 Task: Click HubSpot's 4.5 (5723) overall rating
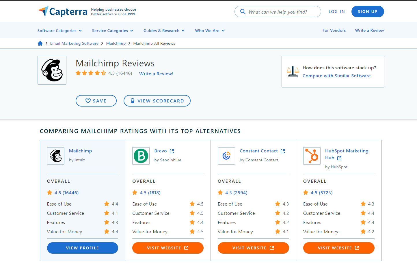[322, 193]
